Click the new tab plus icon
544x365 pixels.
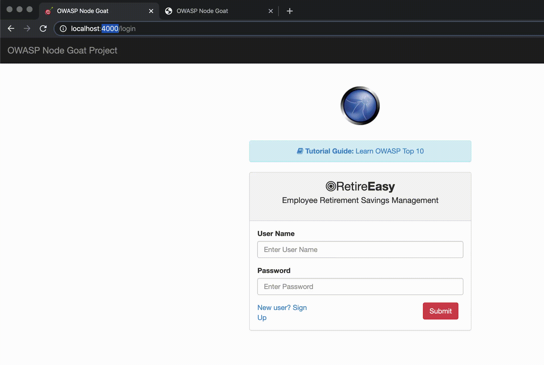[290, 11]
